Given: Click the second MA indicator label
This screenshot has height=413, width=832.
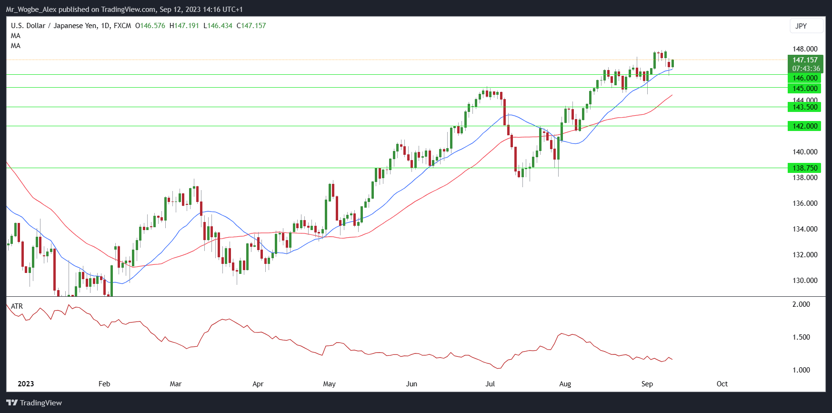Looking at the screenshot, I should pos(16,46).
